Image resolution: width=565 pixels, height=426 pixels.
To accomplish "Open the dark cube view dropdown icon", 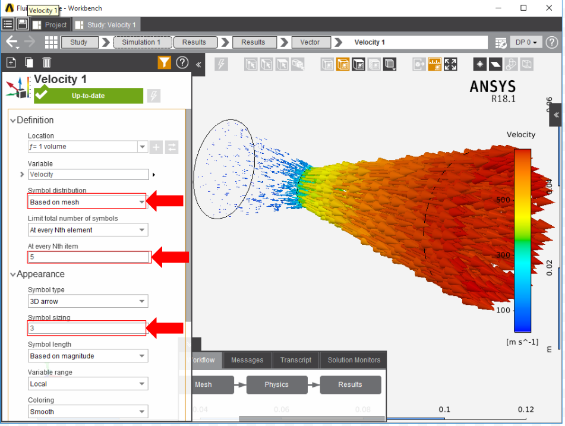I will (390, 65).
